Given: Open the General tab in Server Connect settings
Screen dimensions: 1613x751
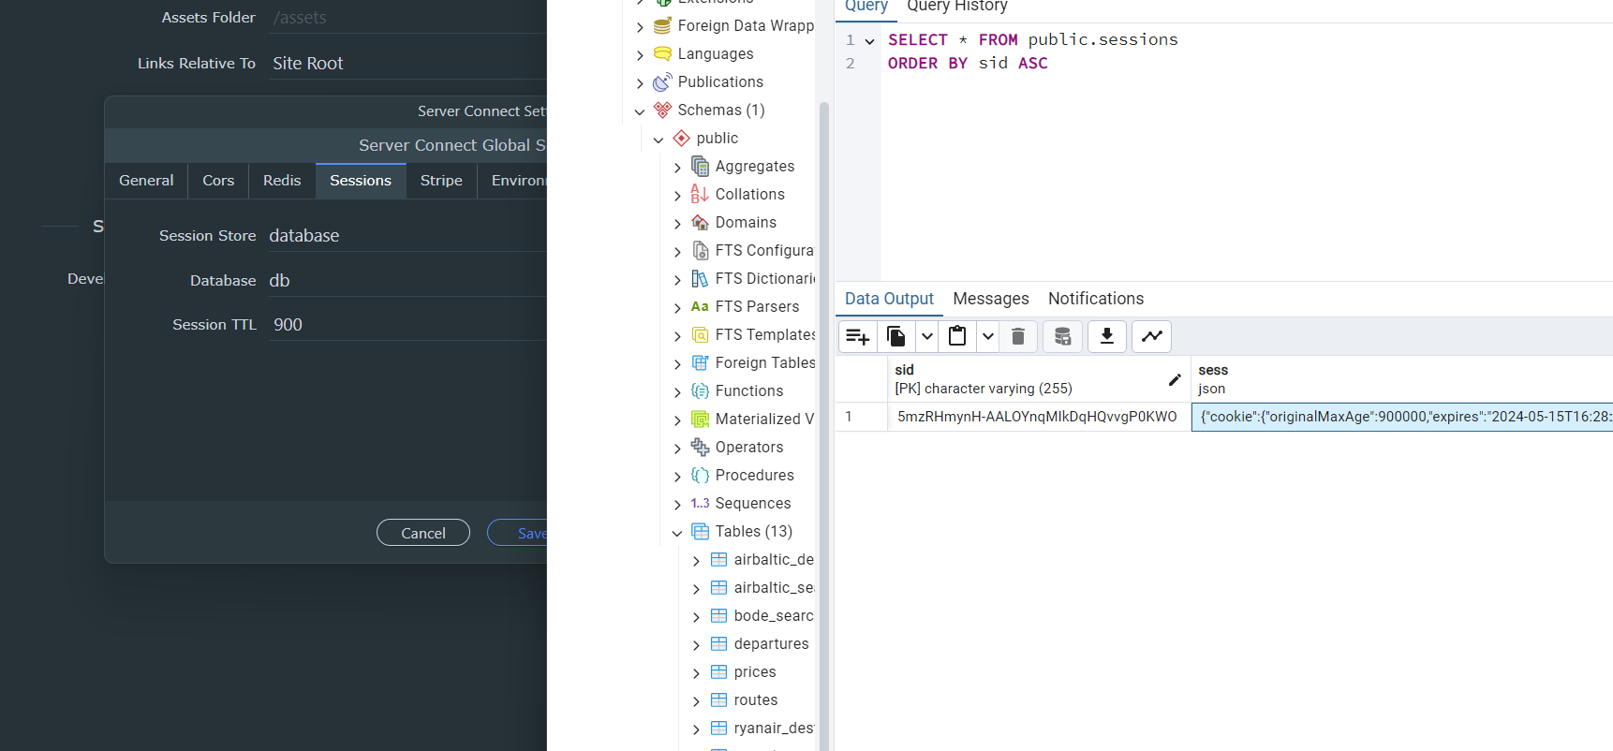Looking at the screenshot, I should (x=146, y=181).
